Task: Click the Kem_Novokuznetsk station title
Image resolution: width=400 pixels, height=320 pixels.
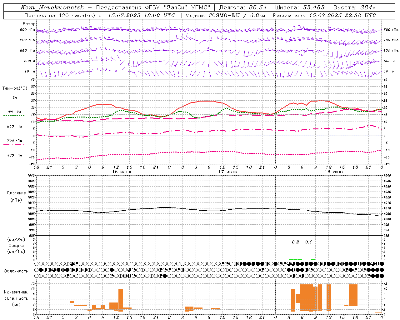Action: tap(52, 7)
